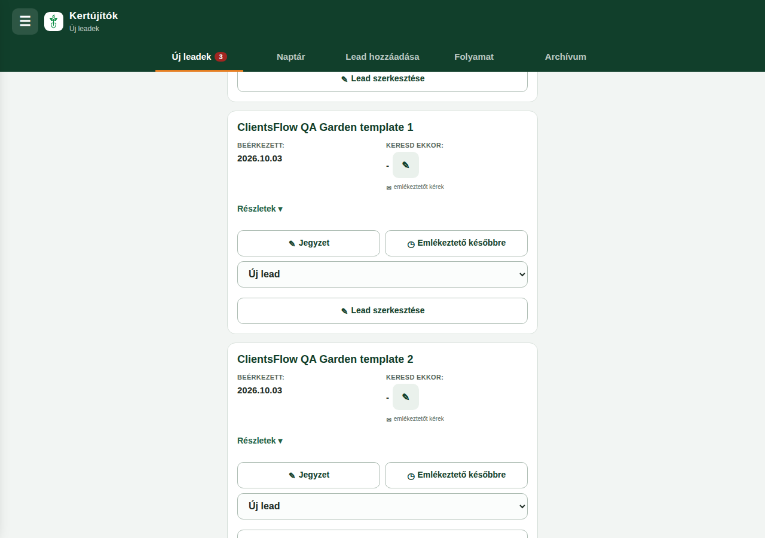Click the Kertújítók app title in the header
This screenshot has height=538, width=765.
94,16
